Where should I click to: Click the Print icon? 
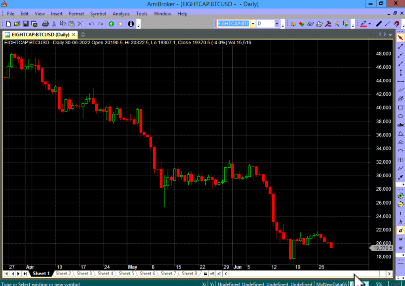pos(45,24)
